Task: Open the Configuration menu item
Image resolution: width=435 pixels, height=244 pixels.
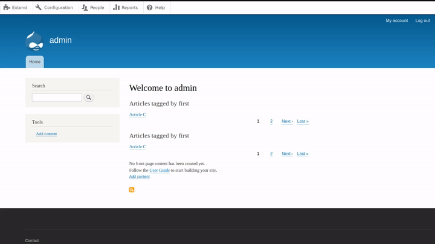Action: point(55,7)
